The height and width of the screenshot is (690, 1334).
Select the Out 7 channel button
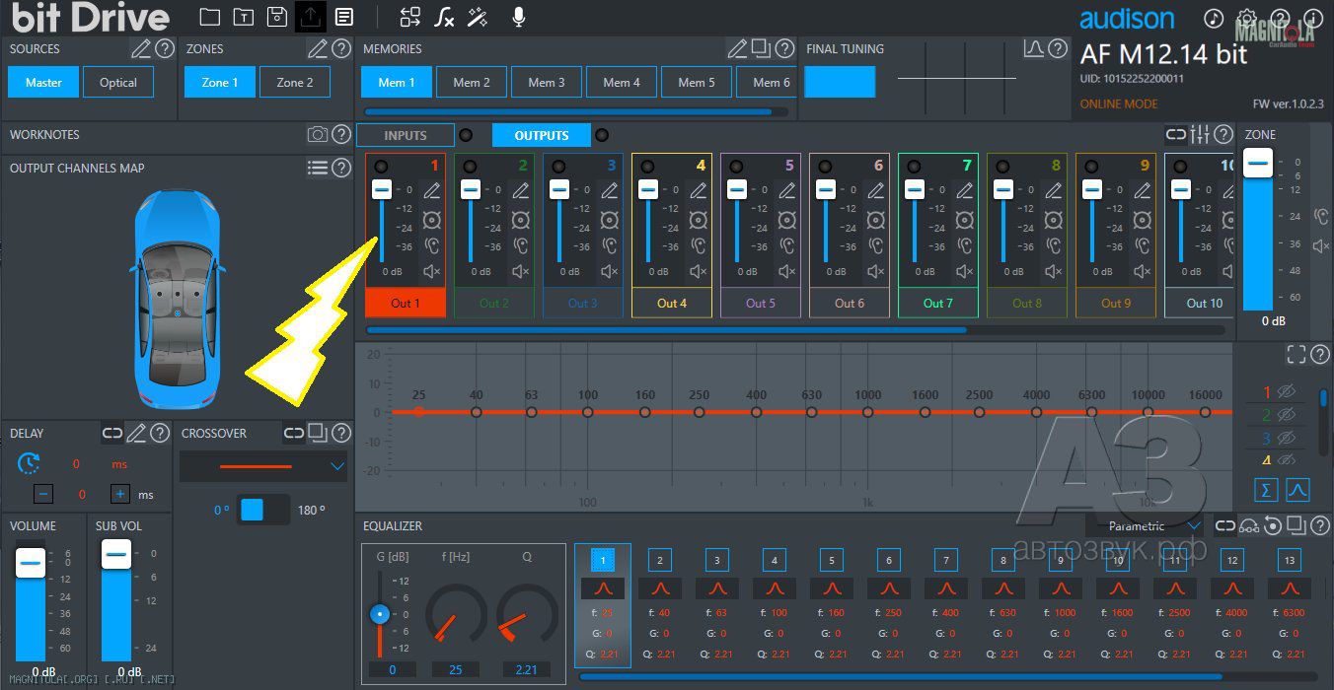938,303
